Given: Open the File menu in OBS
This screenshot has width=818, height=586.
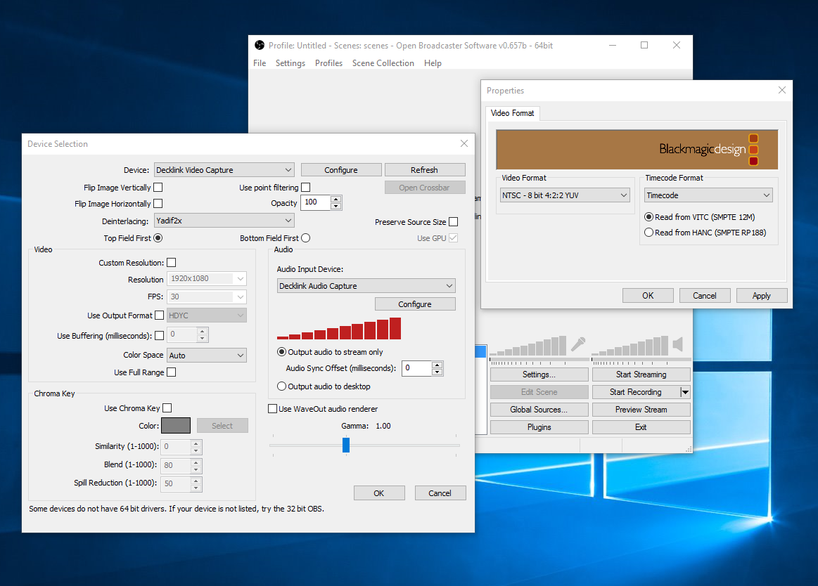Looking at the screenshot, I should [260, 63].
